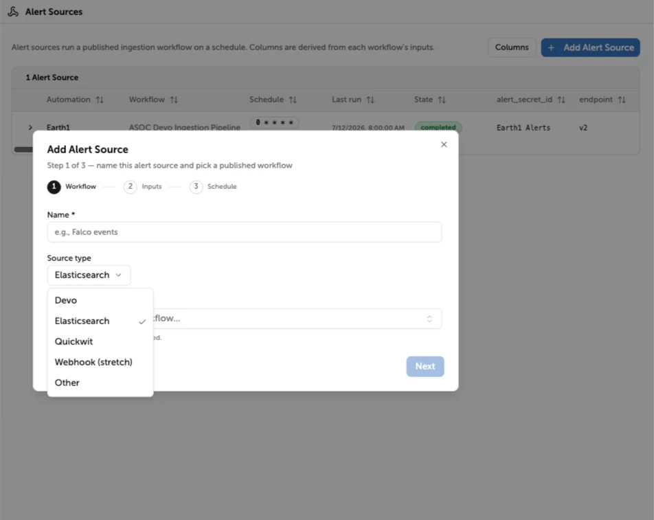This screenshot has height=520, width=654.
Task: Sort by endpoint column arrows
Action: coord(622,100)
